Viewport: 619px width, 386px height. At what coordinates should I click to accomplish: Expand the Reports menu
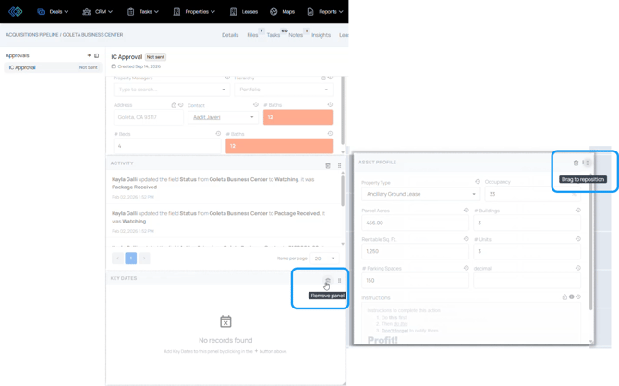tap(325, 11)
